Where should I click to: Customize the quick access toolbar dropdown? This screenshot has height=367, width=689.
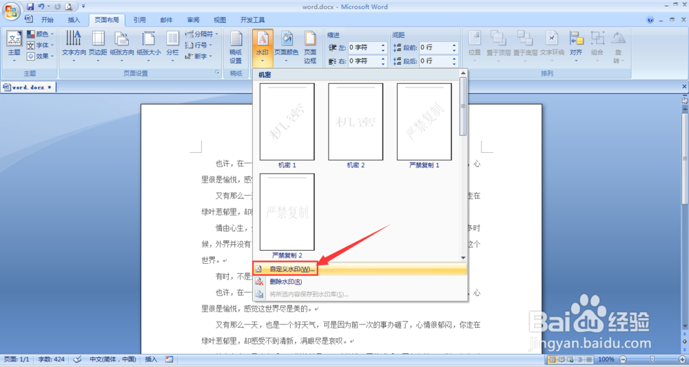[x=83, y=7]
